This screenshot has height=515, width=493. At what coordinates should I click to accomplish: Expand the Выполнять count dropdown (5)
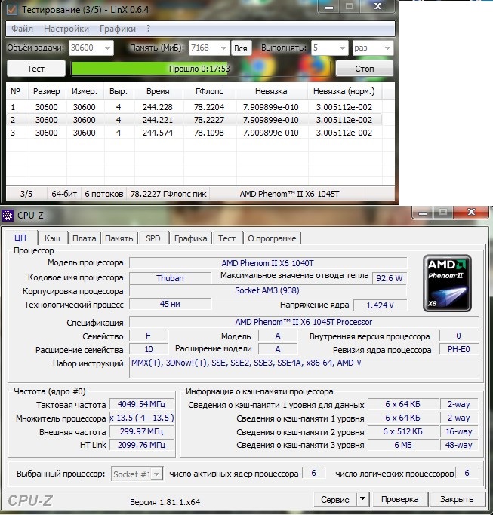(342, 48)
